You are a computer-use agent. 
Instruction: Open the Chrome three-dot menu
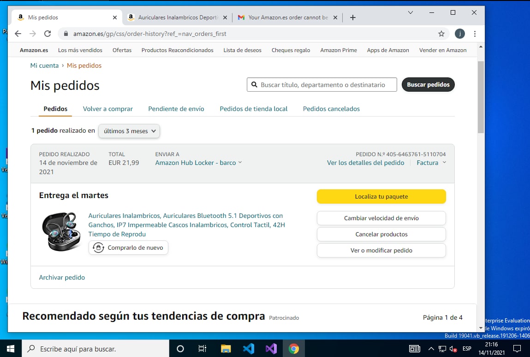(x=475, y=34)
